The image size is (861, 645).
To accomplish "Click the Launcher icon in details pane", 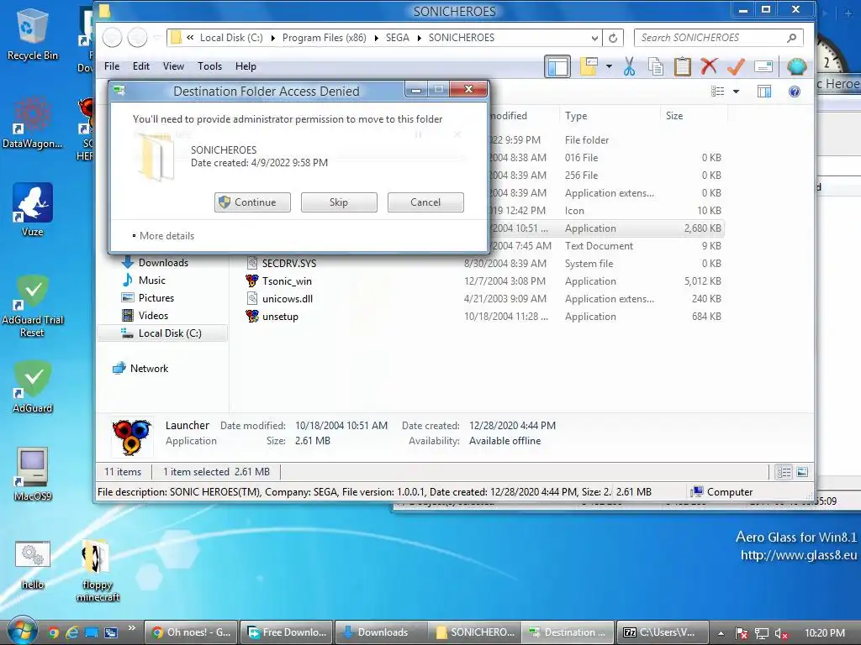I will point(131,437).
